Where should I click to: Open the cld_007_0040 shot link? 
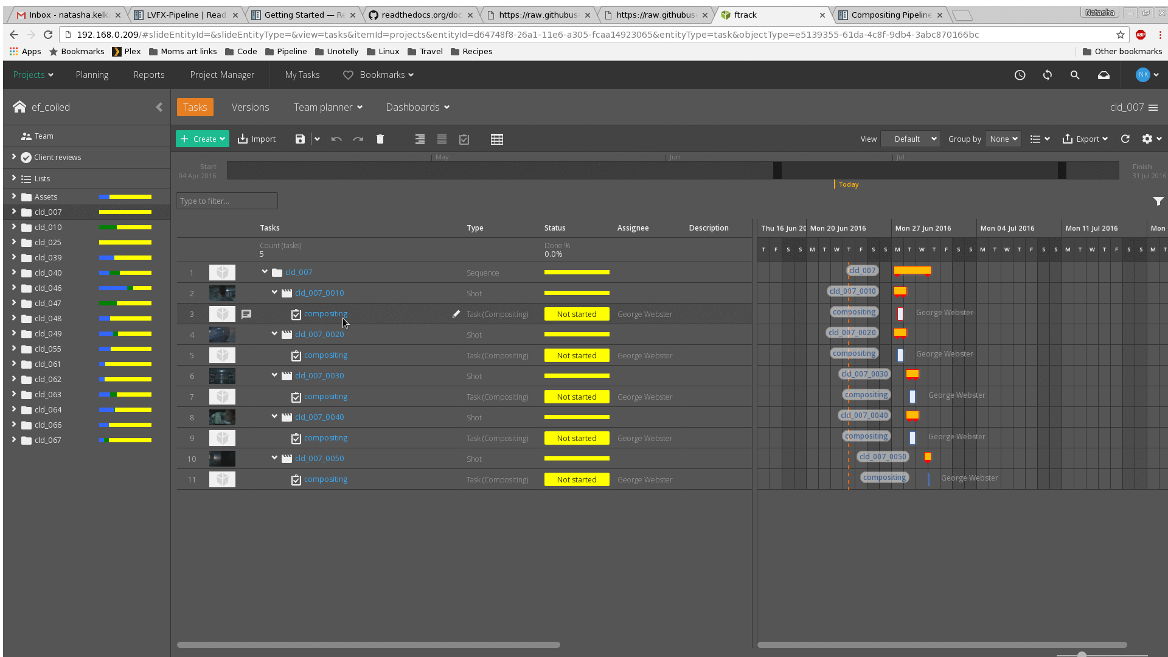[x=319, y=417]
